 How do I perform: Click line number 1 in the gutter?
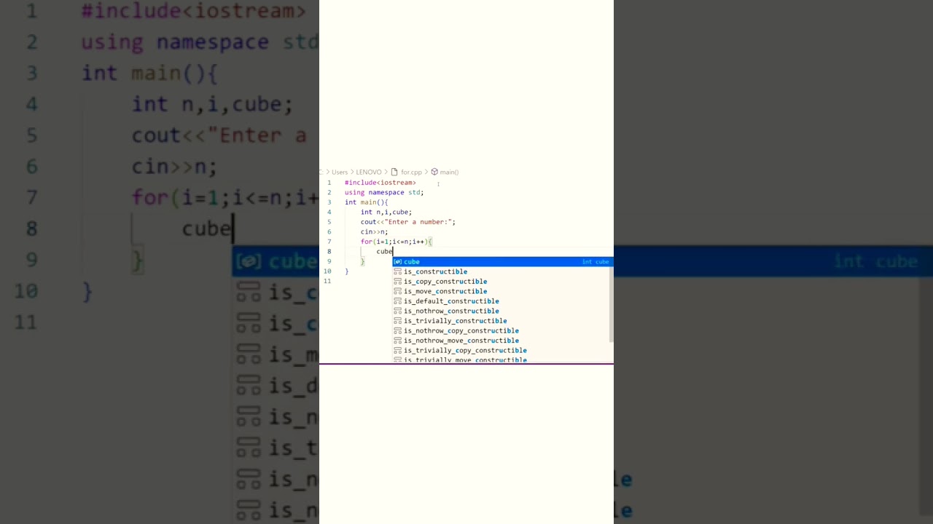tap(329, 183)
